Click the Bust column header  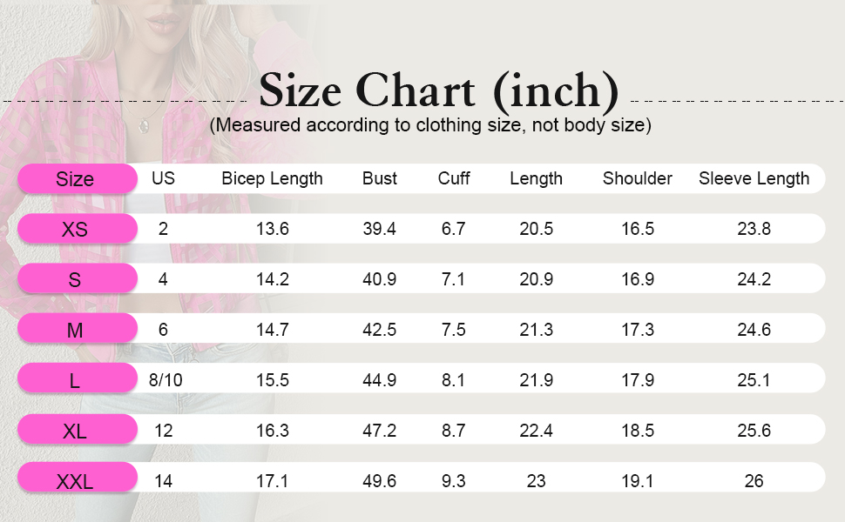click(x=380, y=178)
